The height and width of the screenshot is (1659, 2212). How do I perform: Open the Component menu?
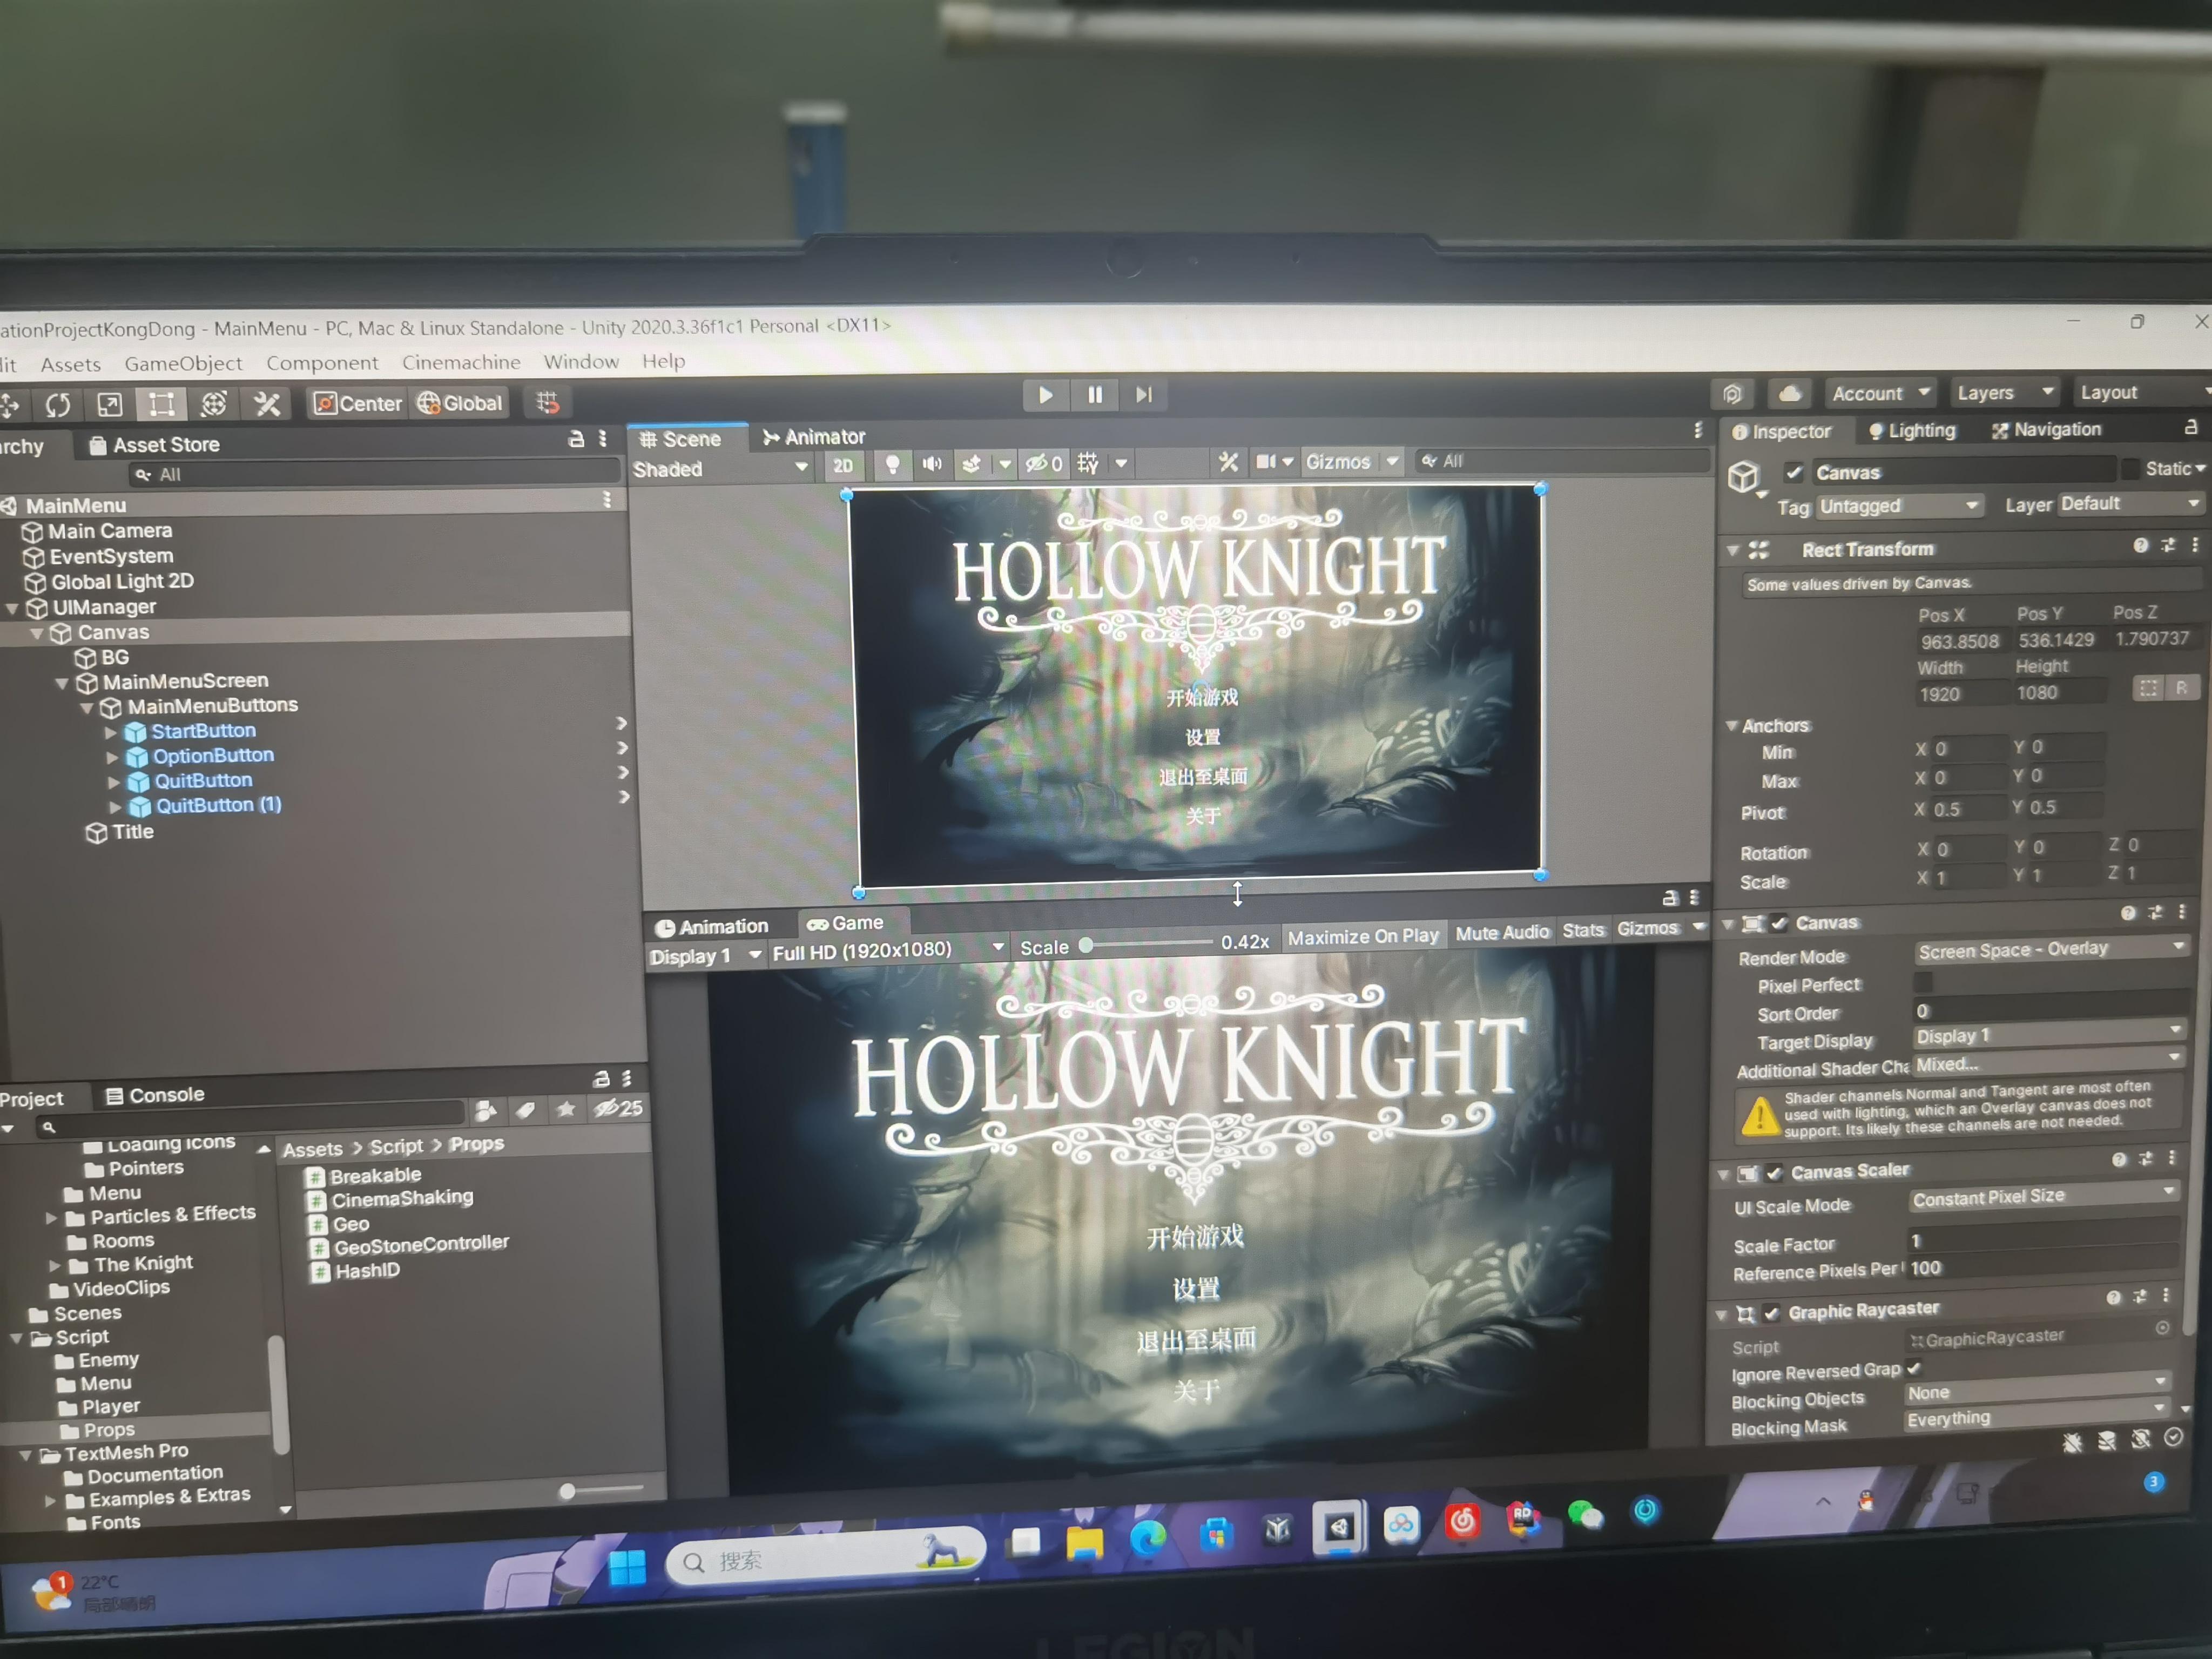coord(322,363)
